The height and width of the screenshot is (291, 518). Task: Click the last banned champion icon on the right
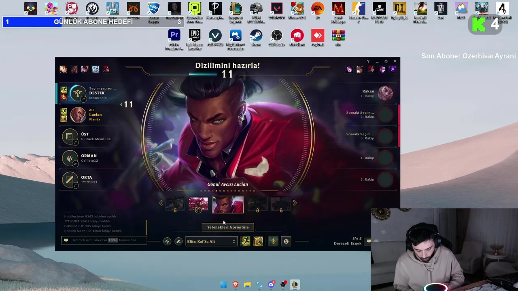click(392, 69)
